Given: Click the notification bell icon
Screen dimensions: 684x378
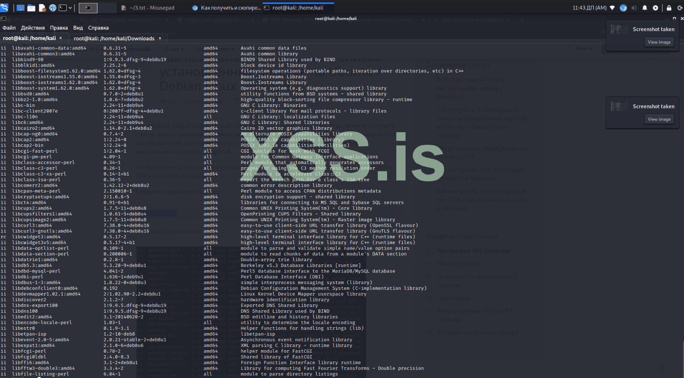Looking at the screenshot, I should point(644,8).
